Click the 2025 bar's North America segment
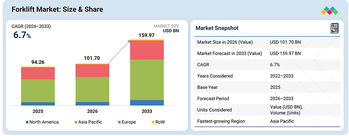 (38, 104)
